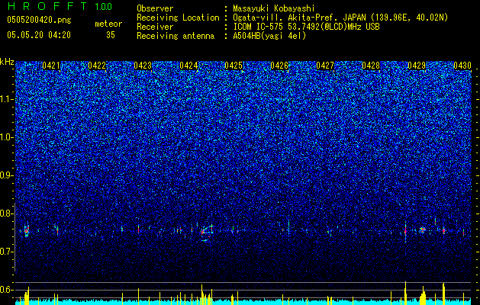Click the Observer label

(155, 8)
